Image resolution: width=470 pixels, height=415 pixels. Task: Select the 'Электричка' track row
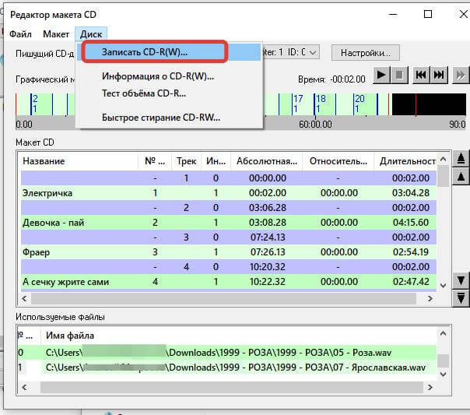[x=229, y=193]
